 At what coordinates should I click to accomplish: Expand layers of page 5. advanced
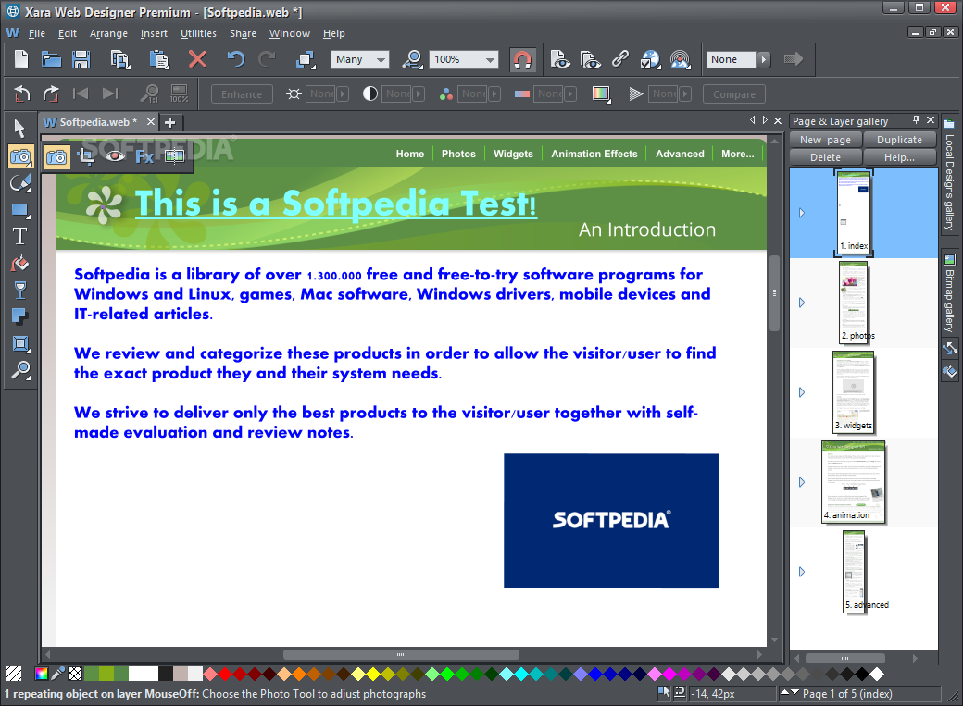tap(802, 572)
